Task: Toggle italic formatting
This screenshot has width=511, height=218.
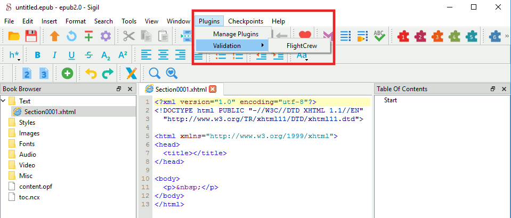Action: [x=55, y=55]
